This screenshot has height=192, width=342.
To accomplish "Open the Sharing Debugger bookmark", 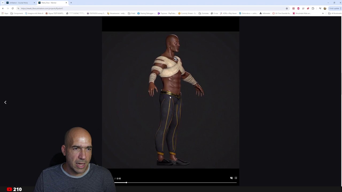I will pyautogui.click(x=146, y=13).
